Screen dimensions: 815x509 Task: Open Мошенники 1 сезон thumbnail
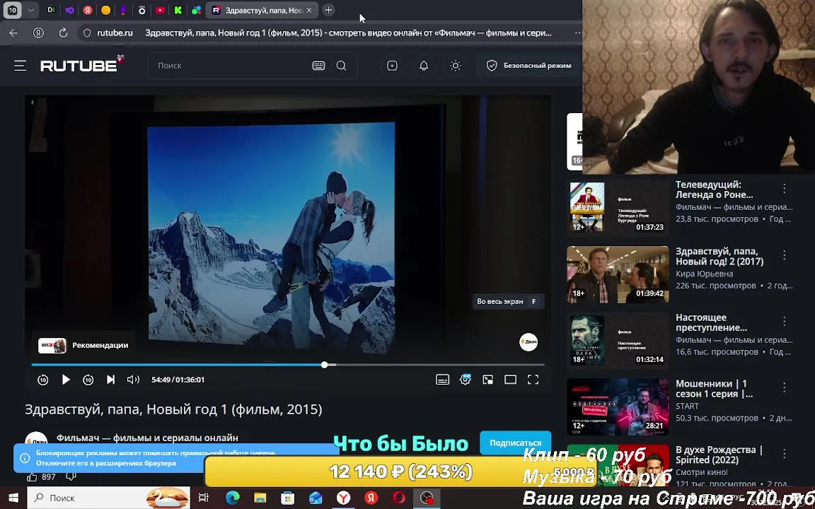coord(618,406)
